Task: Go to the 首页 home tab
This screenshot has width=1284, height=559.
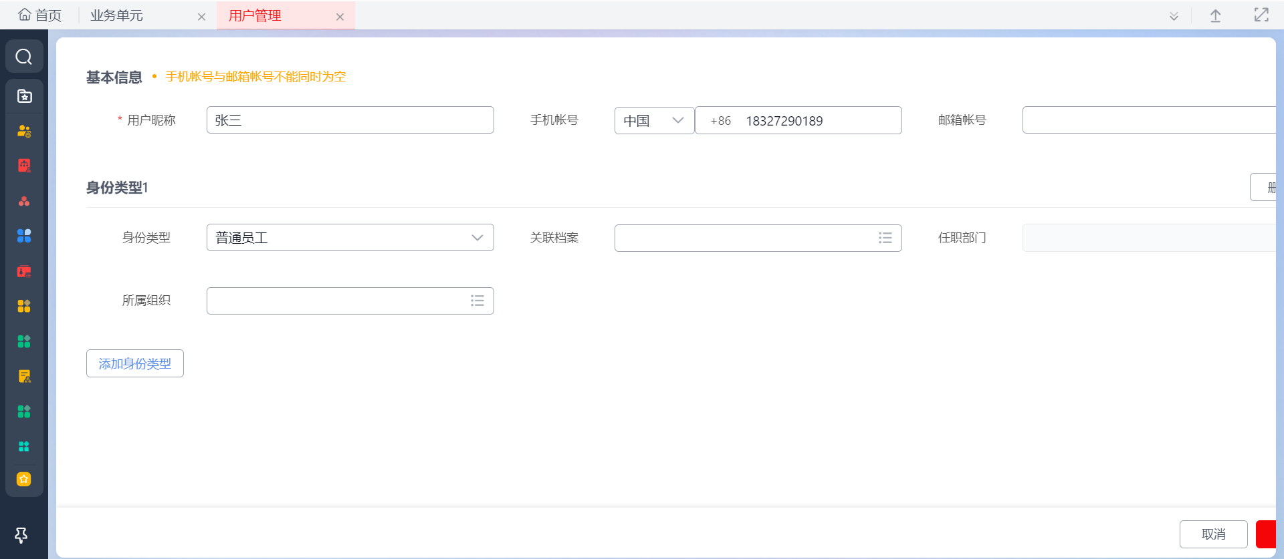Action: pyautogui.click(x=40, y=15)
